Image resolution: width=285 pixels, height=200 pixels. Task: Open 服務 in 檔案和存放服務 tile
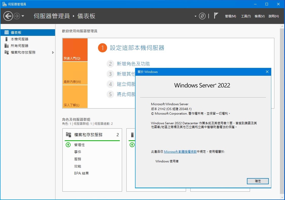pyautogui.click(x=78, y=159)
